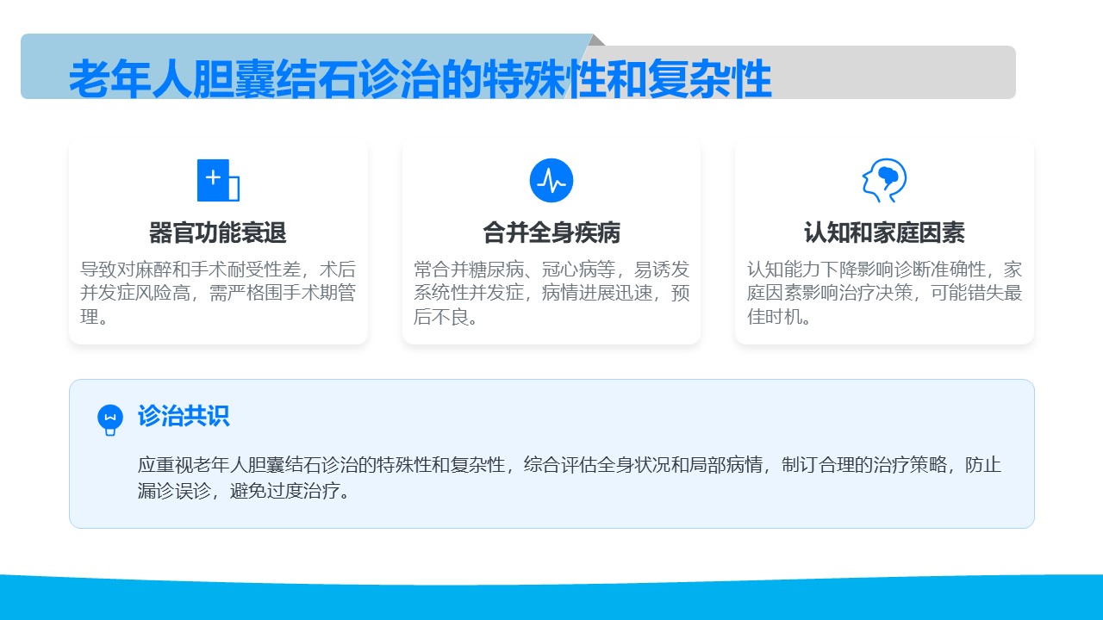Viewport: 1103px width, 620px height.
Task: Click the medical document plus icon
Action: tap(217, 180)
